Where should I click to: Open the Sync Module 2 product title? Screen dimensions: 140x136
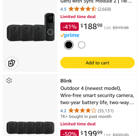click(96, 1)
